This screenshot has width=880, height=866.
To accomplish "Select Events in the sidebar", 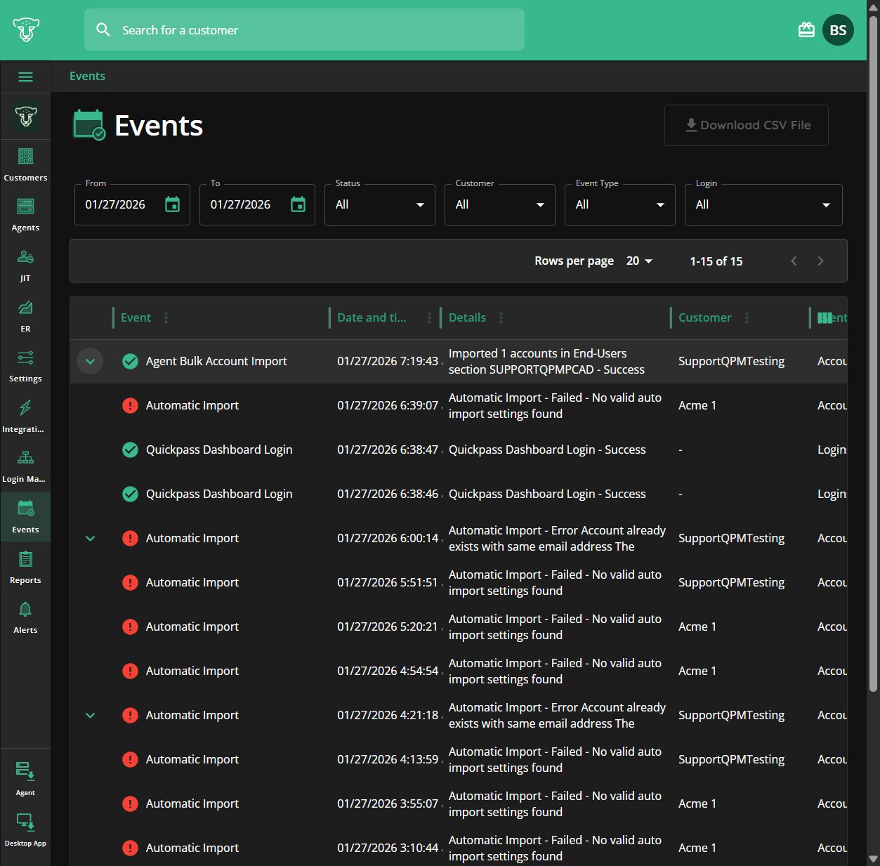I will pyautogui.click(x=25, y=516).
